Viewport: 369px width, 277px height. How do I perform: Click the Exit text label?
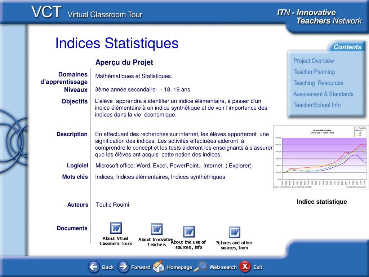coord(258,267)
